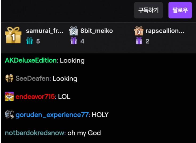Click goruden_experience77 username in chat

(x=52, y=115)
